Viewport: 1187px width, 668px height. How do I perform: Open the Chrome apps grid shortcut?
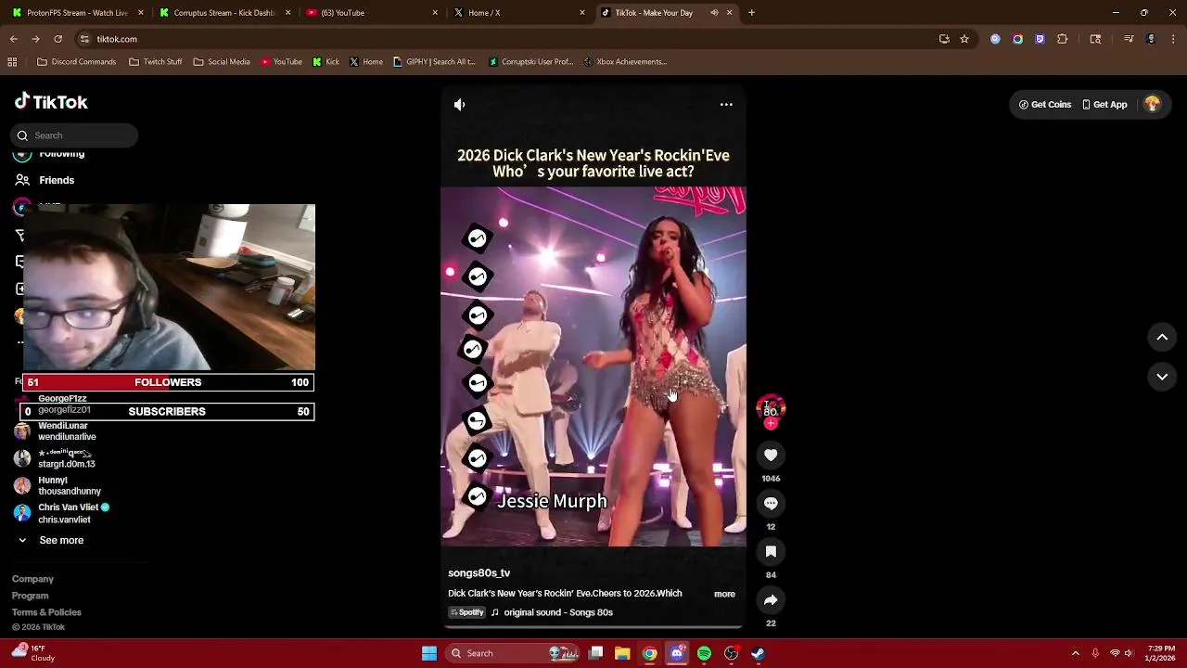tap(12, 62)
